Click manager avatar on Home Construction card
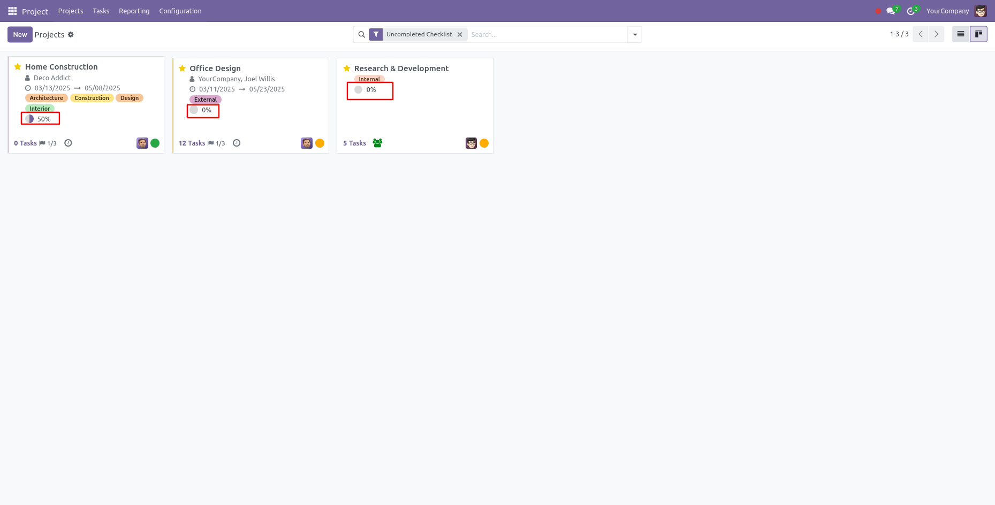995x505 pixels. [142, 143]
